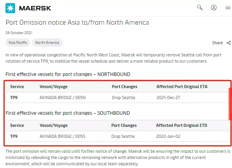232x168 pixels.
Task: Select the AKINADA BRIDGE / 005N cell
Action: tap(63, 98)
